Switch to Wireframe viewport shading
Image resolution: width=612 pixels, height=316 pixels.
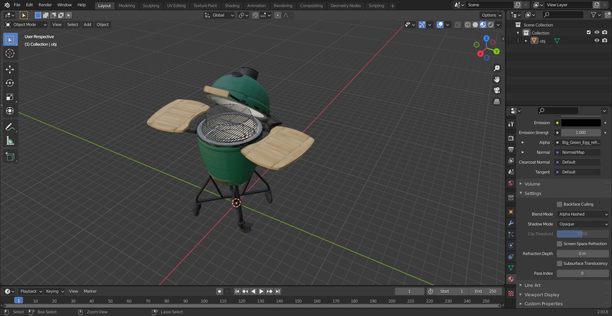[468, 25]
